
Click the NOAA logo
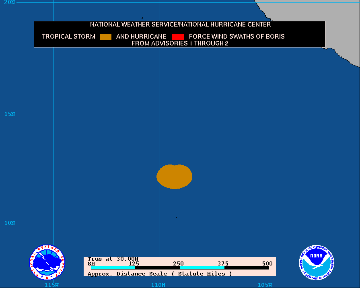coord(317,262)
